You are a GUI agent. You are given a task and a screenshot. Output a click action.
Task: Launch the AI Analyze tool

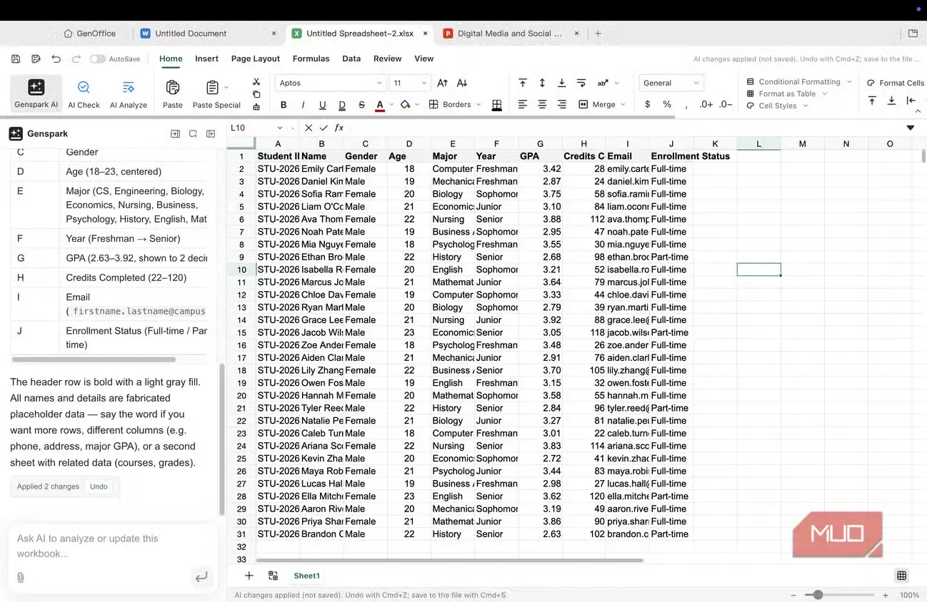click(x=129, y=93)
